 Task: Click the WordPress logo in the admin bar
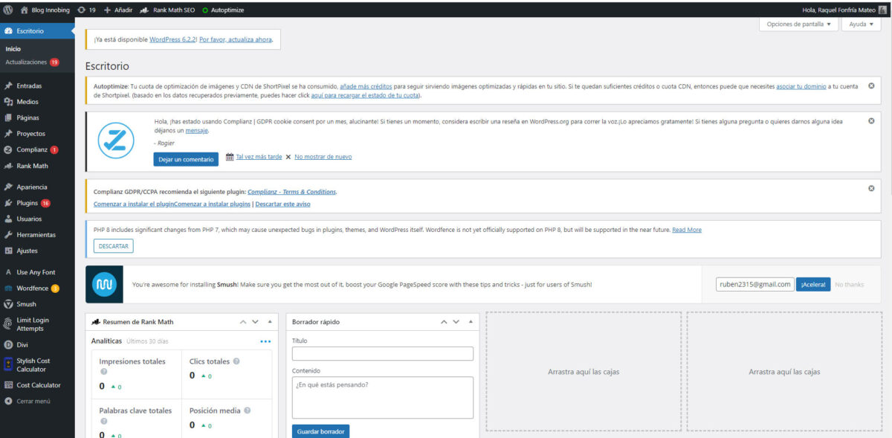[8, 10]
